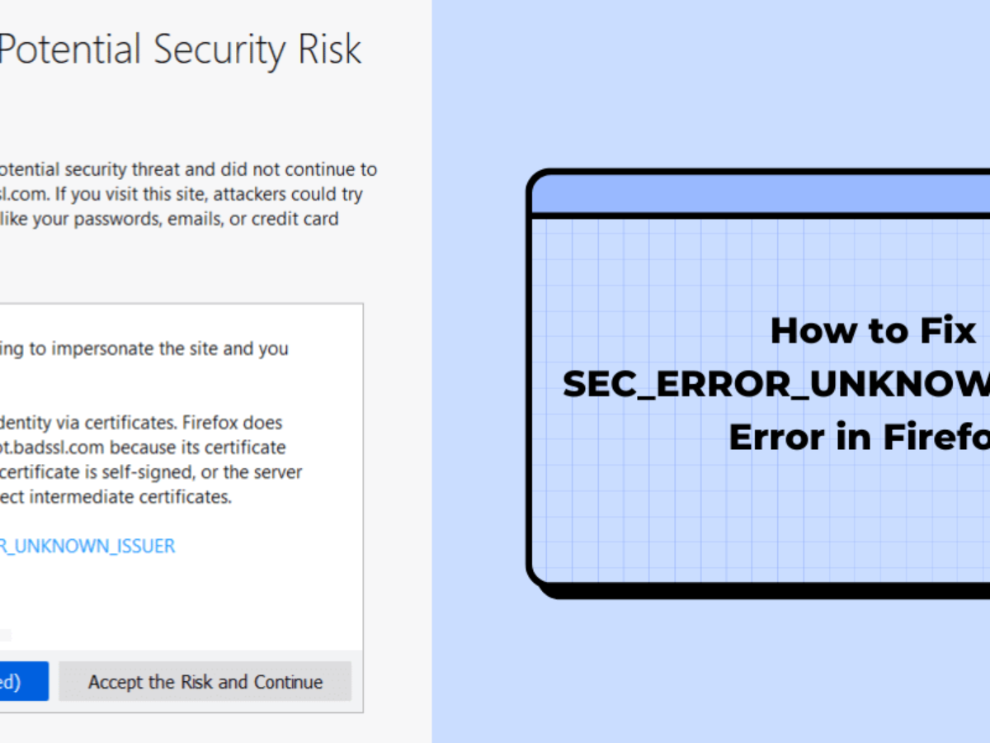The image size is (990, 743).
Task: Open the SEC_ERROR_UNKNOWN_ISSUER error code link
Action: tap(87, 546)
